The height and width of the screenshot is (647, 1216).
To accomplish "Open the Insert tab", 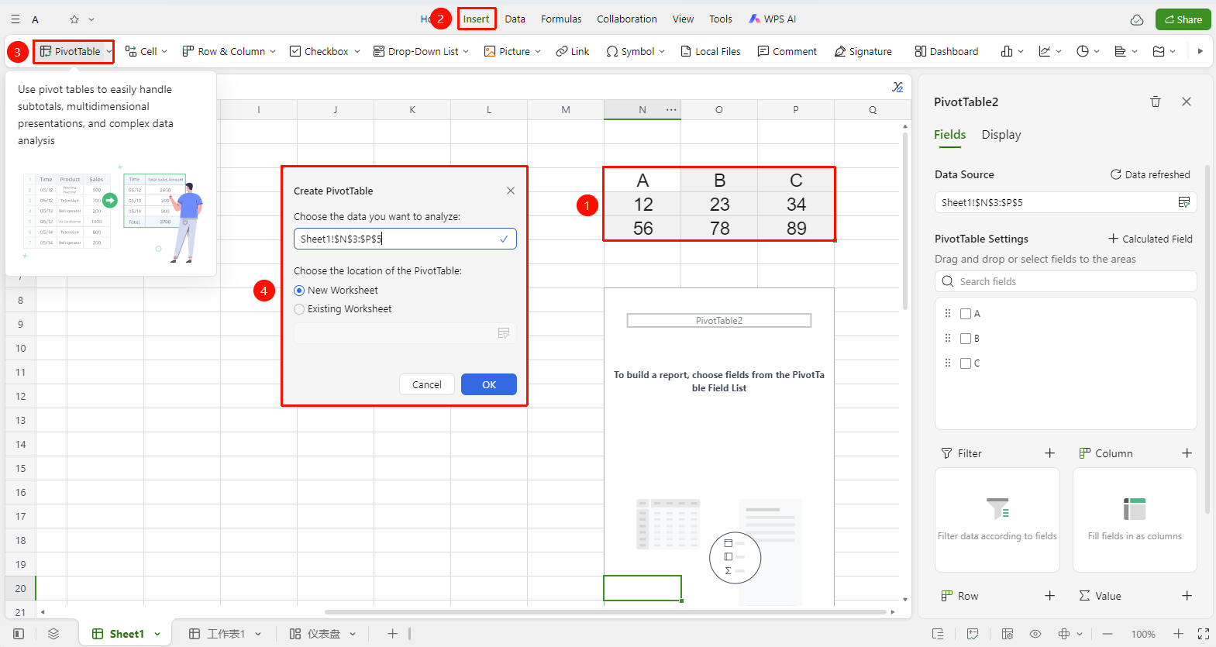I will pyautogui.click(x=476, y=19).
